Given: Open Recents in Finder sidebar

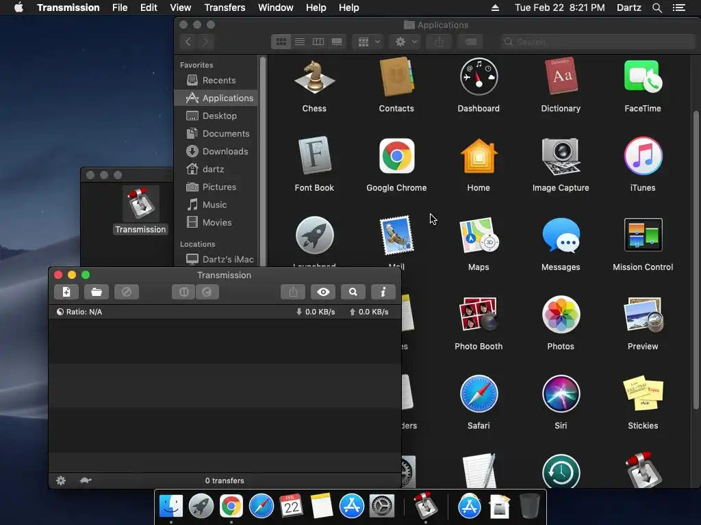Looking at the screenshot, I should click(216, 81).
